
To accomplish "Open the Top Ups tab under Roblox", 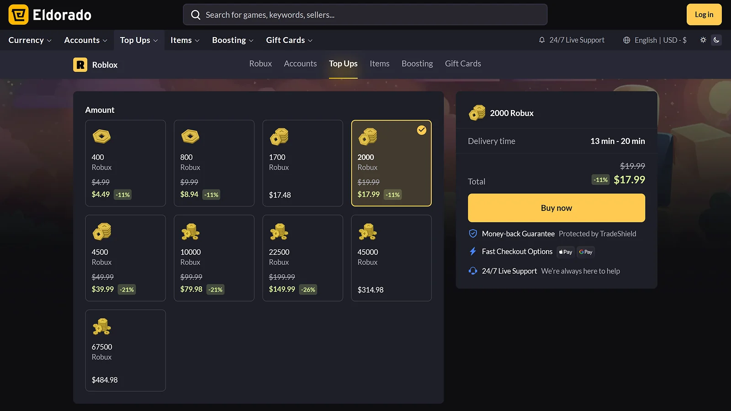I will tap(343, 63).
